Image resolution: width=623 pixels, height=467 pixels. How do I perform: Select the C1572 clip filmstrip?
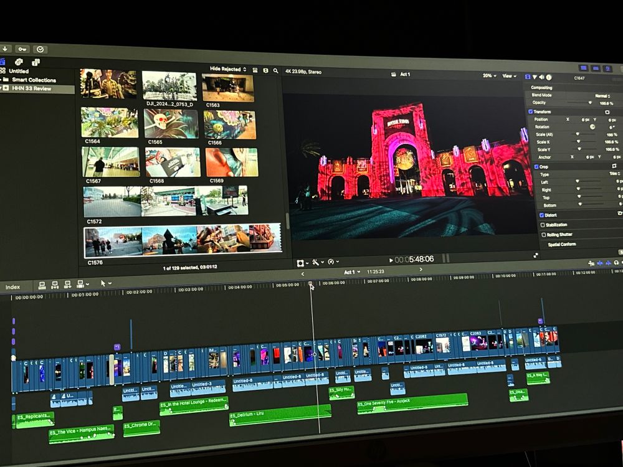[x=166, y=201]
